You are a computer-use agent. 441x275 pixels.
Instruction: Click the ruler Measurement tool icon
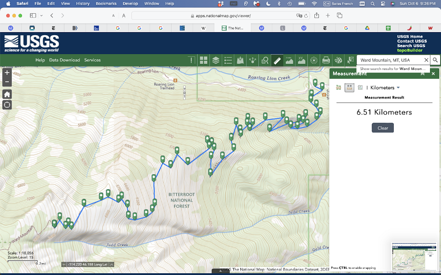[x=277, y=60]
